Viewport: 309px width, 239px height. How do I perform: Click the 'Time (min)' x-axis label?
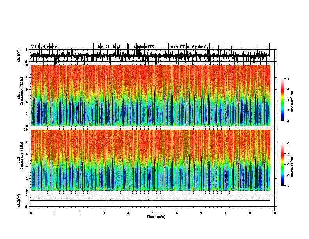tap(156, 217)
